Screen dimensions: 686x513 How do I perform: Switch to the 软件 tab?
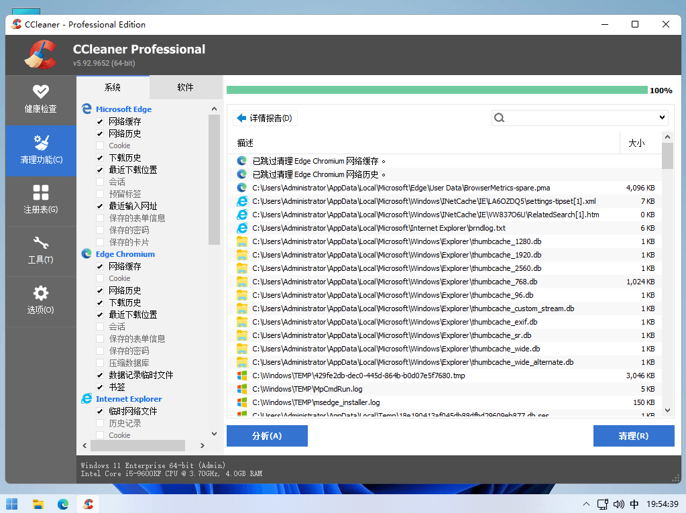point(186,87)
